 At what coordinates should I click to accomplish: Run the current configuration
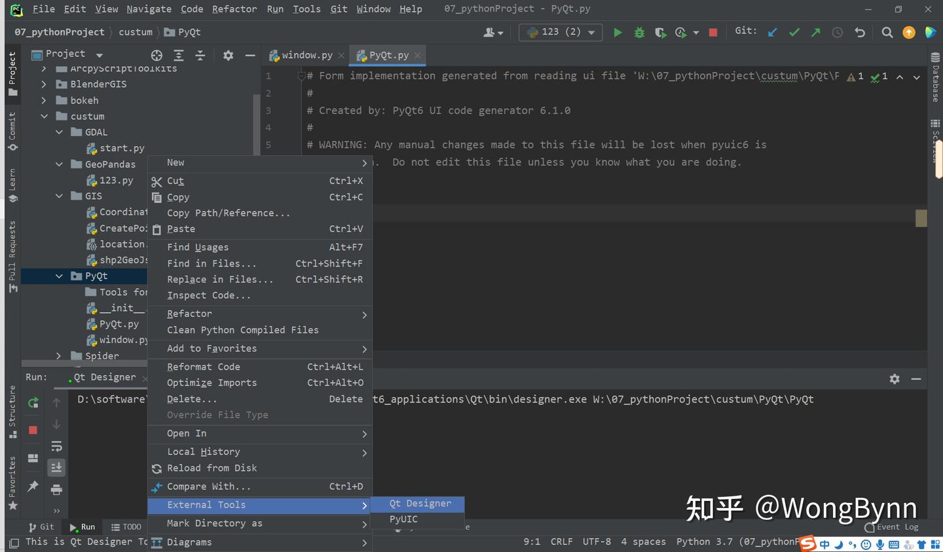coord(618,32)
